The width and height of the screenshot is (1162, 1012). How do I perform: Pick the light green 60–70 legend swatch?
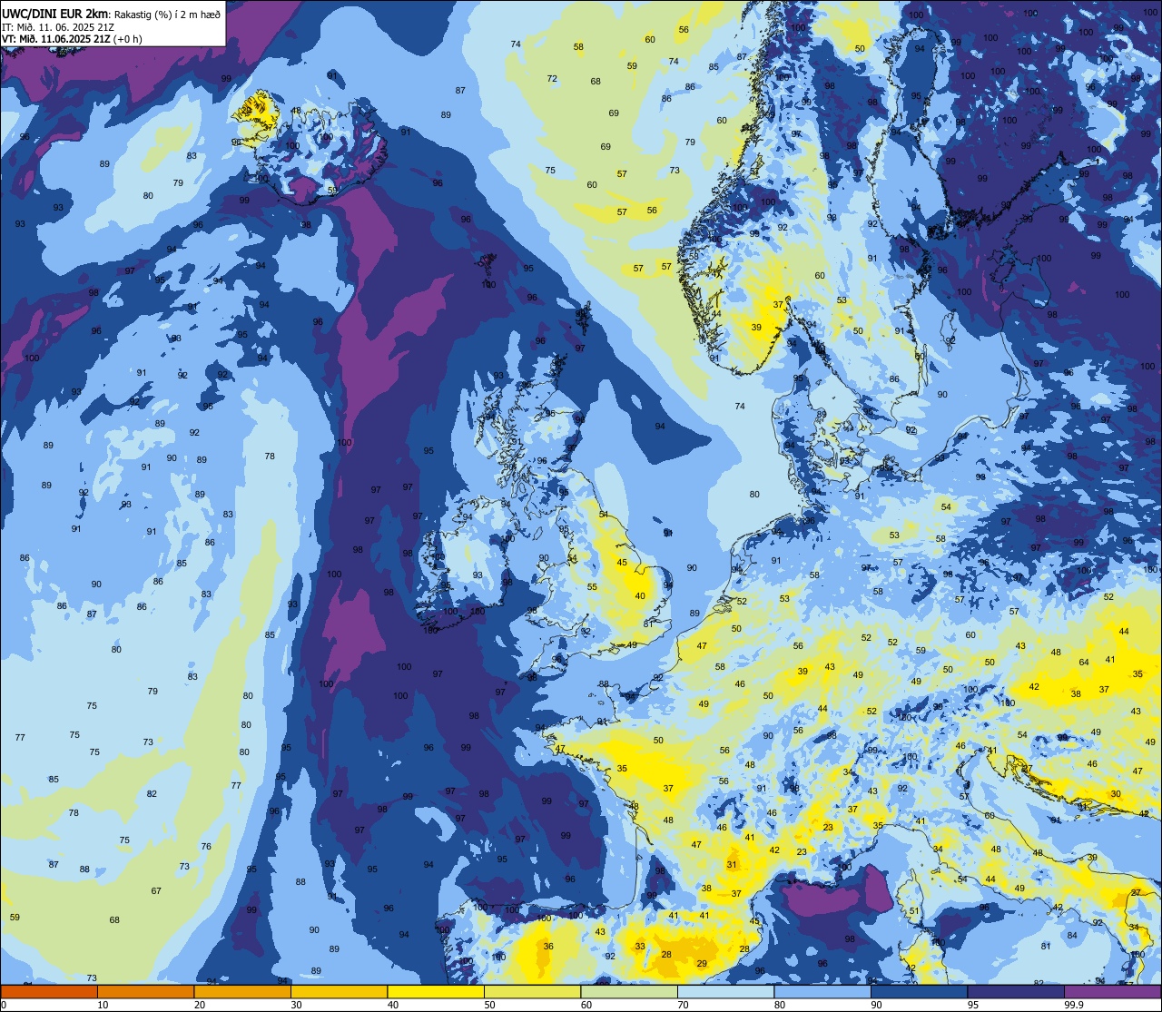629,991
